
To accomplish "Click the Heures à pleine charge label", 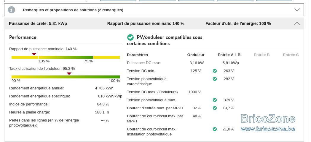I will tap(30, 112).
